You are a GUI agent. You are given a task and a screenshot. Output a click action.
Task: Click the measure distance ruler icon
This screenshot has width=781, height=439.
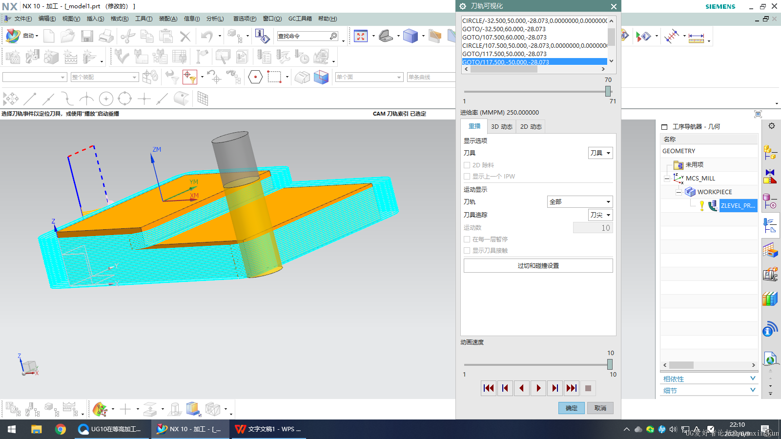coord(696,37)
